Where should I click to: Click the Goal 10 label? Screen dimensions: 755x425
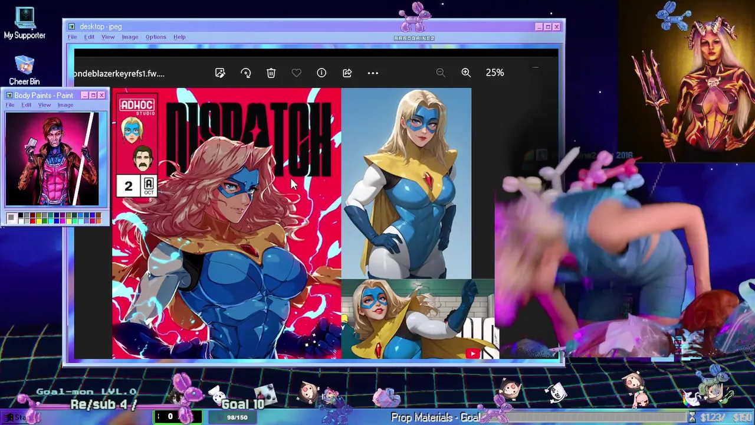(x=242, y=404)
